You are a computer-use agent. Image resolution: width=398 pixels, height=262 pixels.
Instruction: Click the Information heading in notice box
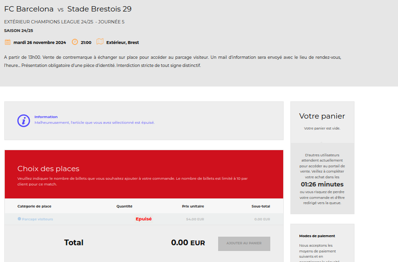[x=46, y=117]
